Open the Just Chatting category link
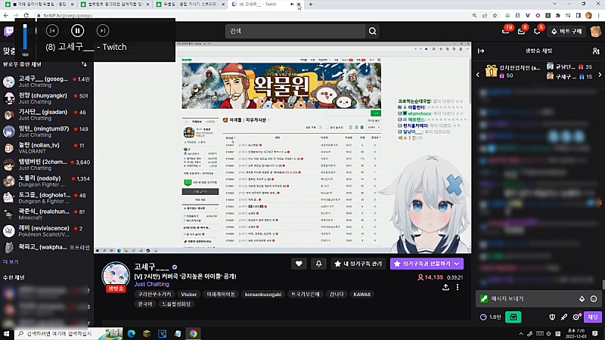Viewport: 605px width, 340px height. [152, 284]
